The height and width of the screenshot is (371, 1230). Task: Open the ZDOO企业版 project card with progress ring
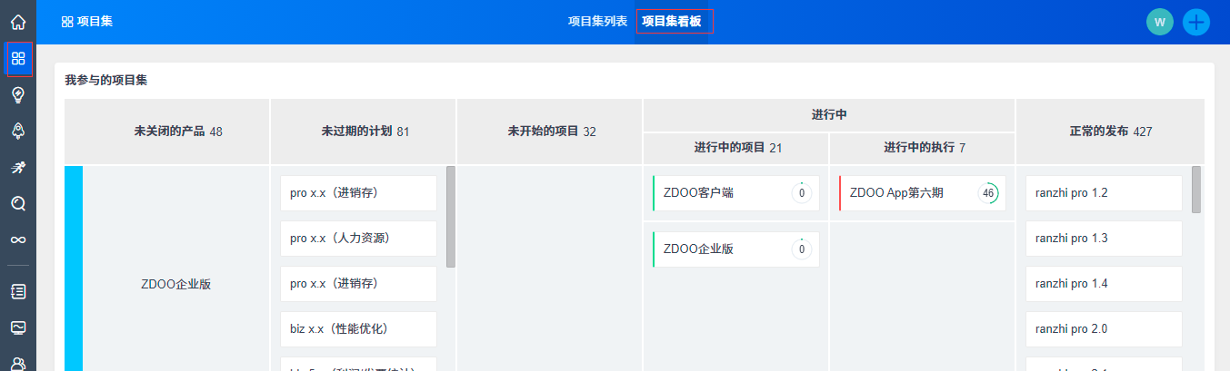tap(735, 249)
